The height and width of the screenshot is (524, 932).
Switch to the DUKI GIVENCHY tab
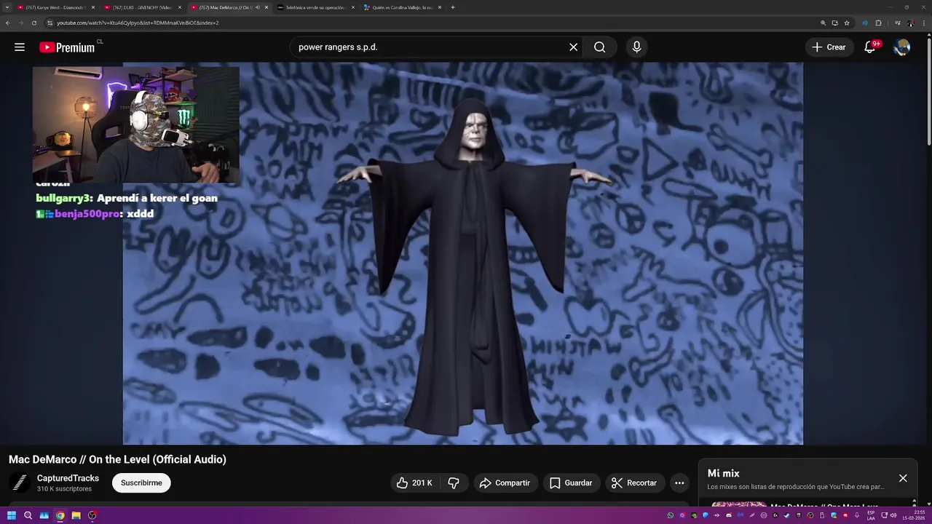tap(142, 7)
